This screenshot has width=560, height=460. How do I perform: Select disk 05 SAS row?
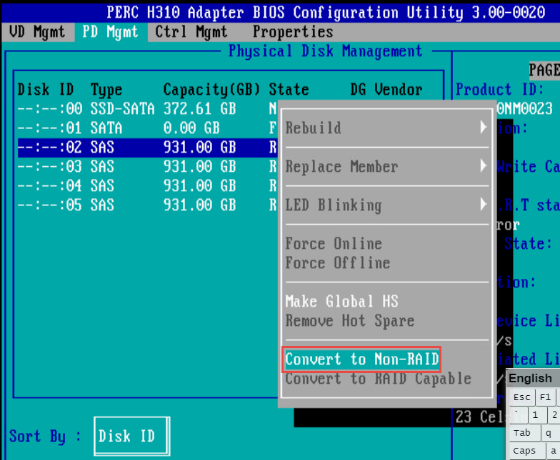click(147, 205)
